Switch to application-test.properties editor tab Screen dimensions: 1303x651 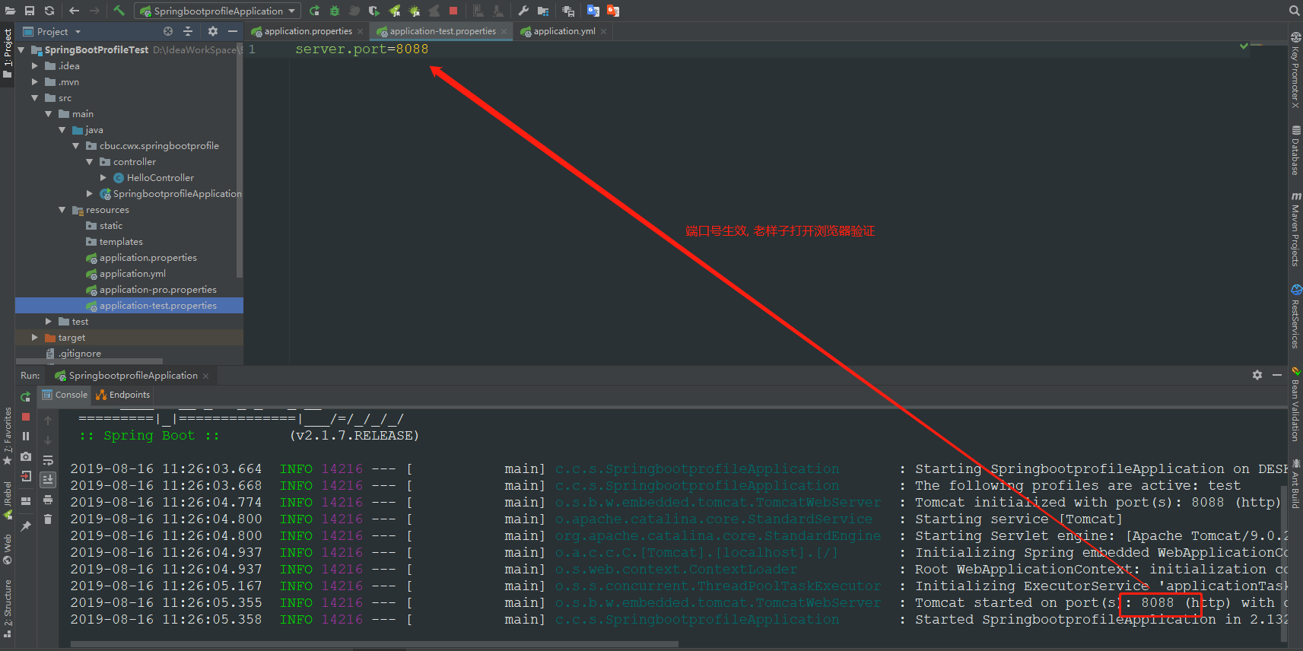tap(443, 31)
